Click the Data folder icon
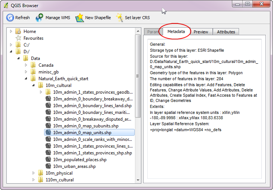Image resolution: width=273 pixels, height=190 pixels. pyautogui.click(x=25, y=58)
